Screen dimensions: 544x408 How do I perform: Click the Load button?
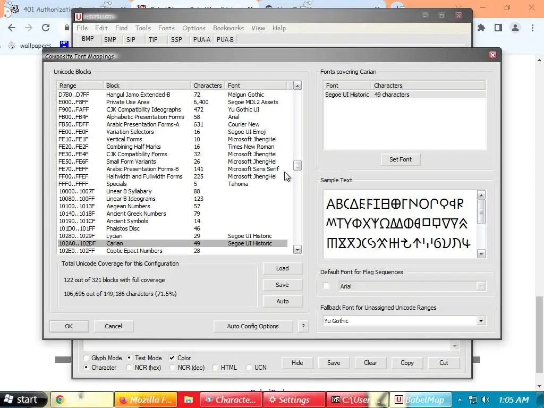[x=283, y=268]
